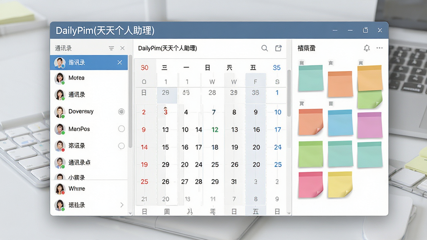The width and height of the screenshot is (427, 240).
Task: Close the 通讯录 contacts panel with its header X
Action: point(122,48)
